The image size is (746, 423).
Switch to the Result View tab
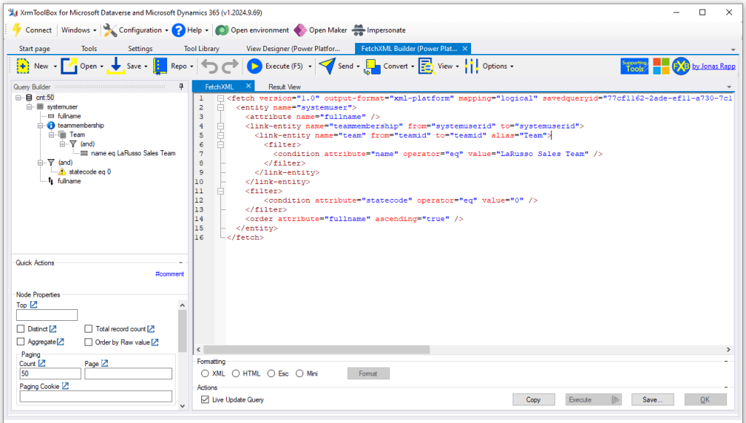point(284,87)
